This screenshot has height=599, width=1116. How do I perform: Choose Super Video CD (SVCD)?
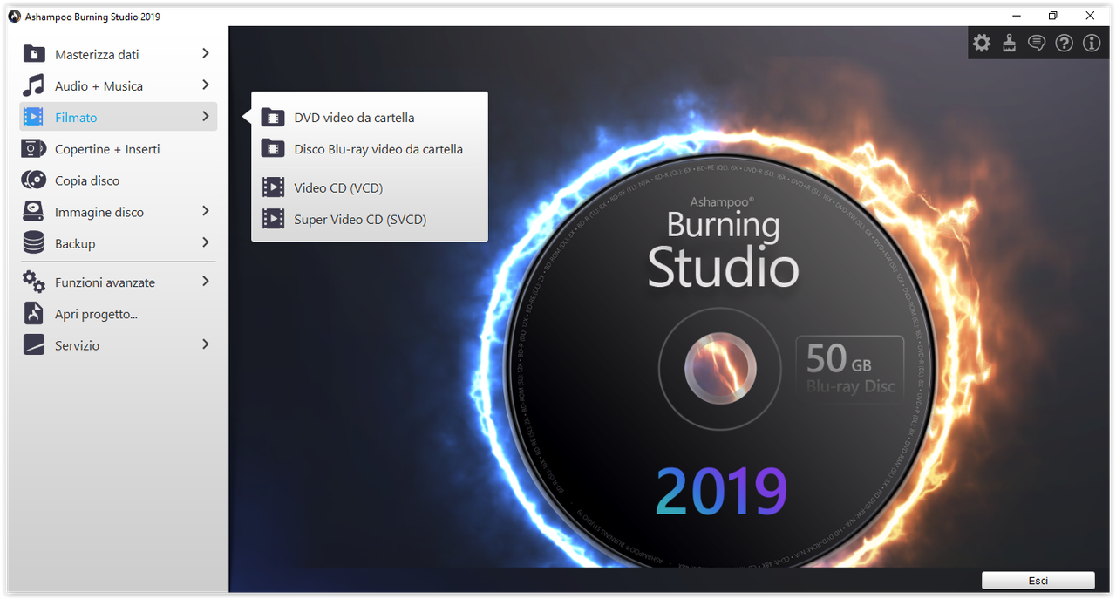(370, 219)
